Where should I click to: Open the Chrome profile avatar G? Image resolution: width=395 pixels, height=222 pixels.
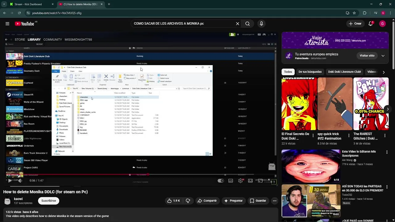383,13
